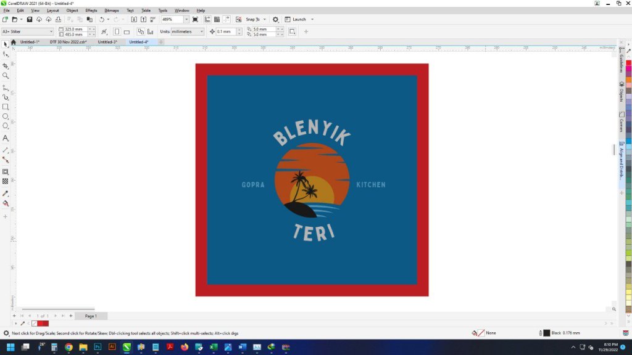Pick the Color Eyedropper tool
This screenshot has height=355, width=632.
[x=6, y=194]
